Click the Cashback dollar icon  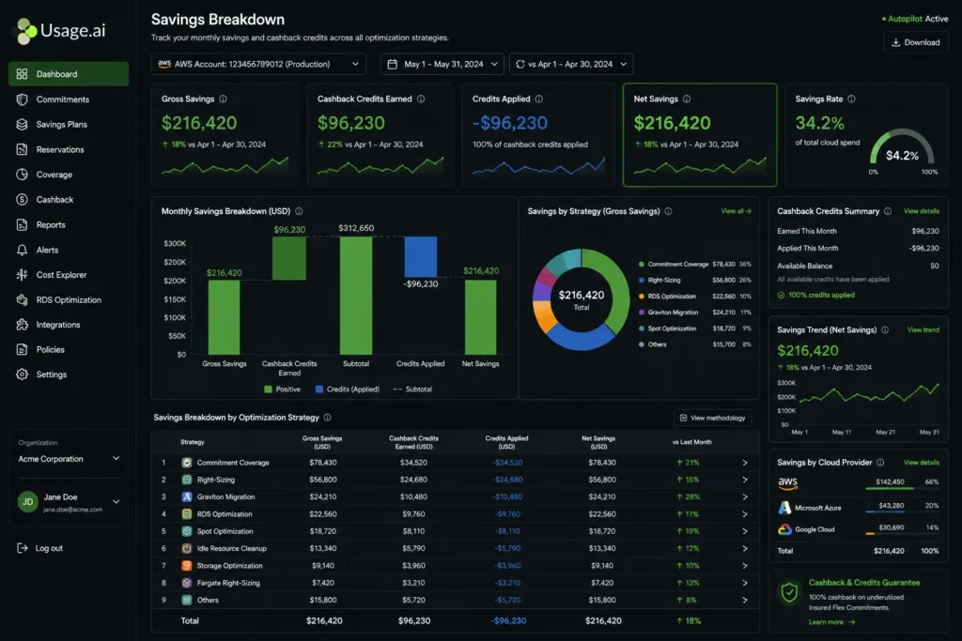coord(23,200)
